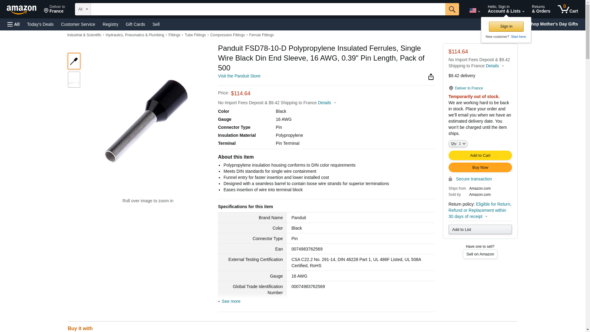Open the search category All dropdown
The height and width of the screenshot is (332, 590).
point(83,9)
